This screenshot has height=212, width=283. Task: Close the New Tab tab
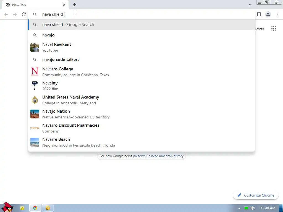tap(64, 5)
